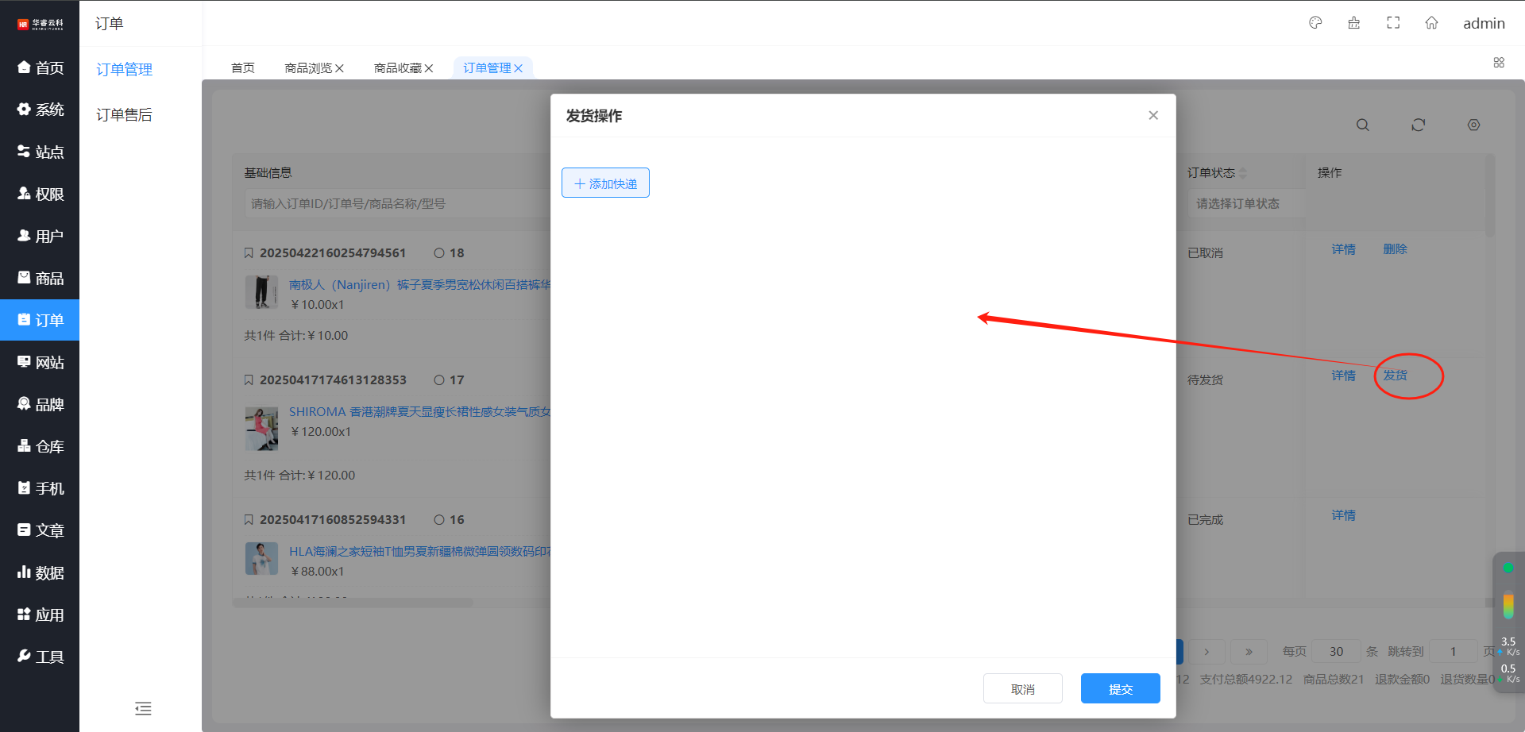This screenshot has height=732, width=1525.
Task: Toggle fullscreen mode icon
Action: (x=1393, y=23)
